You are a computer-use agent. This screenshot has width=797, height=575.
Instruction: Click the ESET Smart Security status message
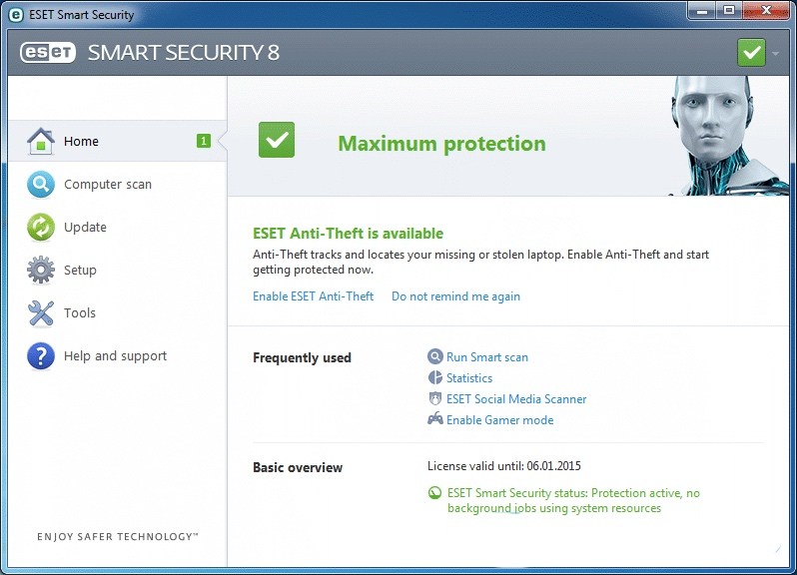[x=572, y=500]
